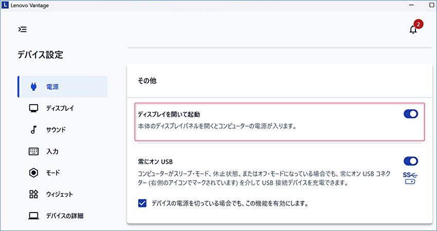Click the hexagon mode icon

[x=33, y=173]
